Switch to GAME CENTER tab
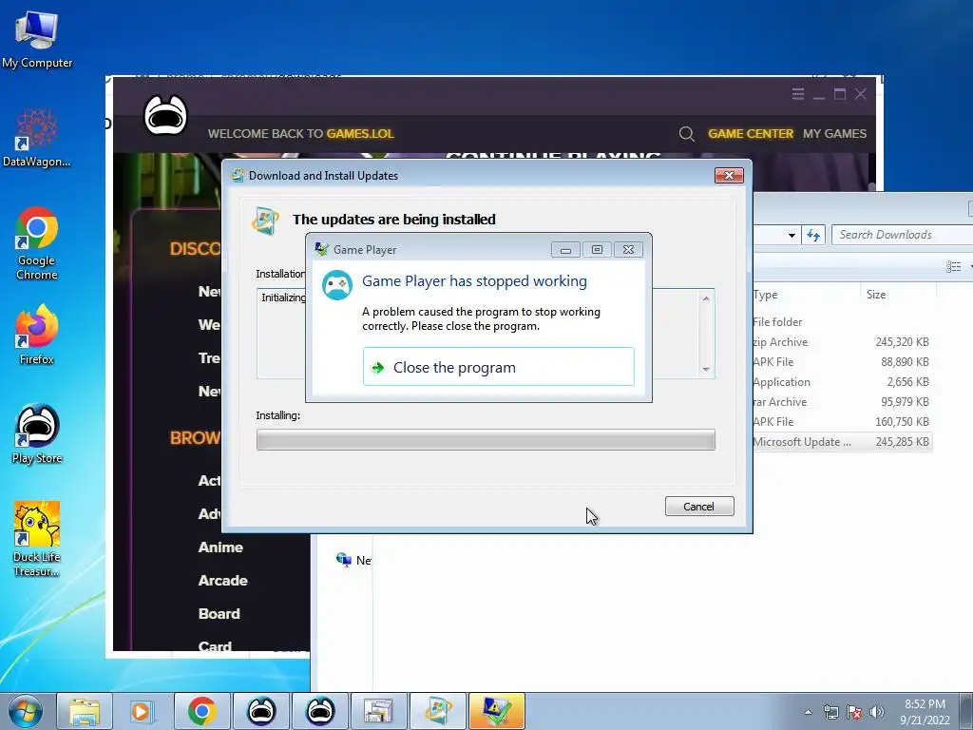This screenshot has height=730, width=973. click(751, 133)
